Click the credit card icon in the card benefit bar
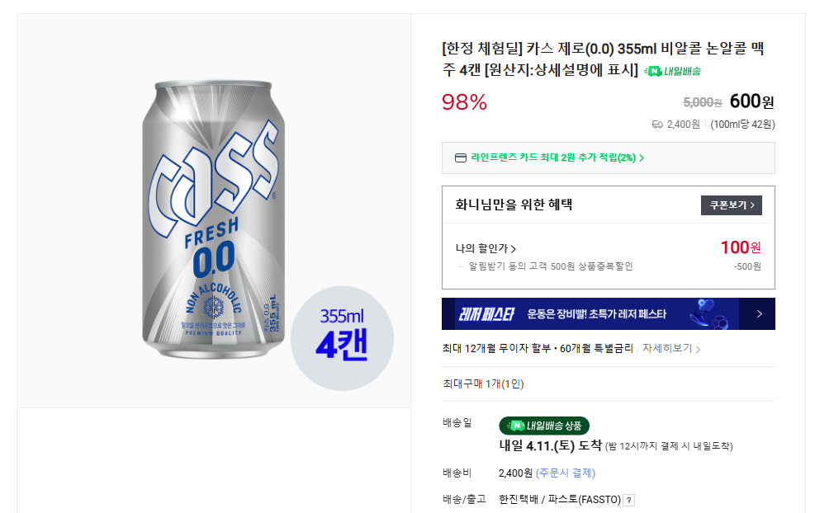 pyautogui.click(x=459, y=157)
